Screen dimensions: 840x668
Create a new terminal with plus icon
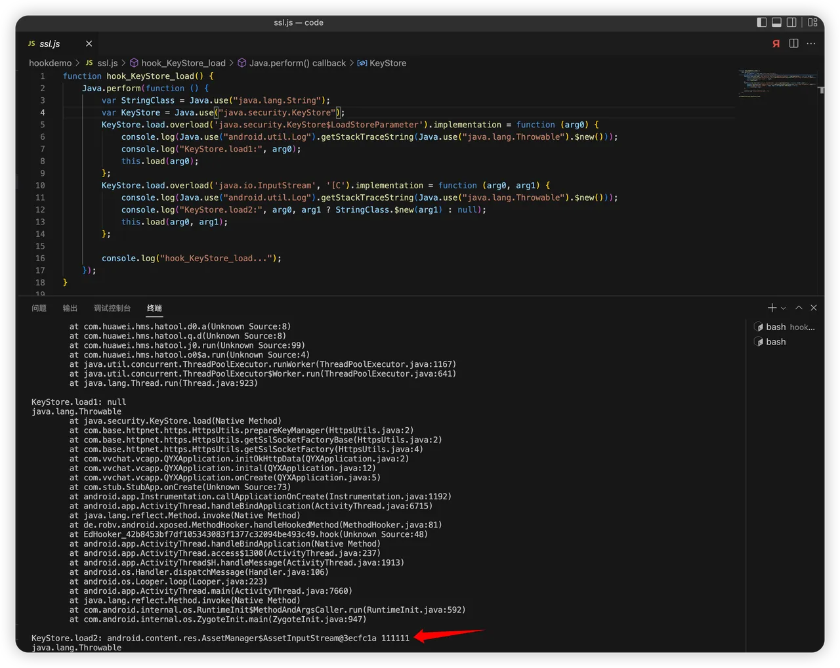[x=772, y=308]
